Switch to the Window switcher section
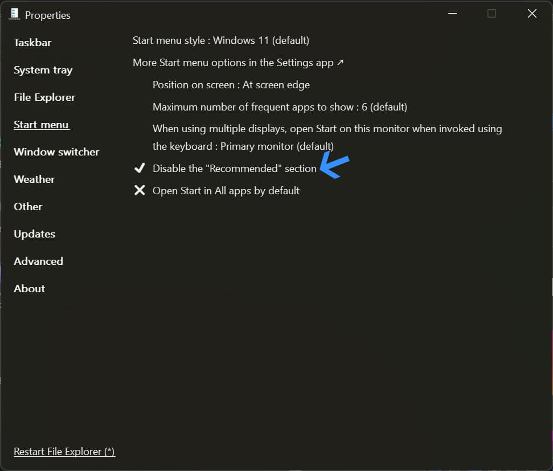 click(x=56, y=151)
